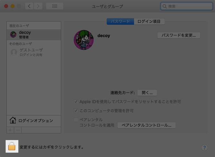Remove a user with the minus button

18,130
